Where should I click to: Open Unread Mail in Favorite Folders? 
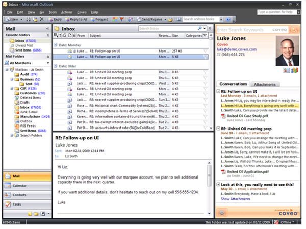click(x=21, y=45)
